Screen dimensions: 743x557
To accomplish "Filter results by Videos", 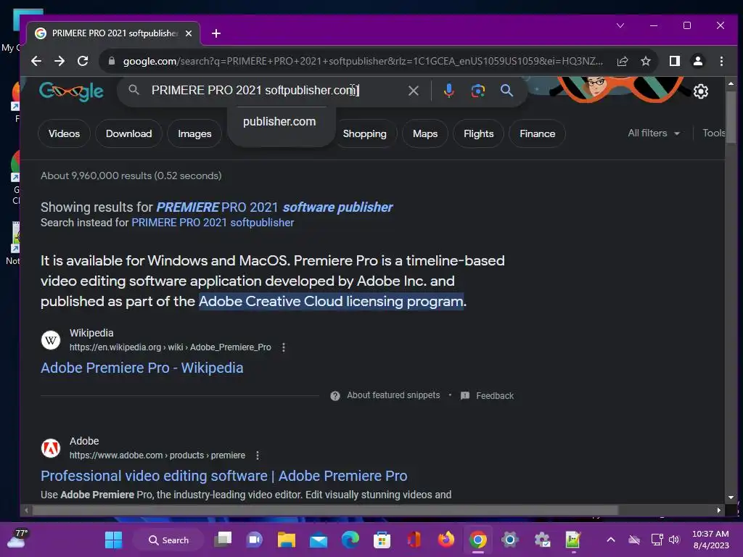I will [x=64, y=133].
